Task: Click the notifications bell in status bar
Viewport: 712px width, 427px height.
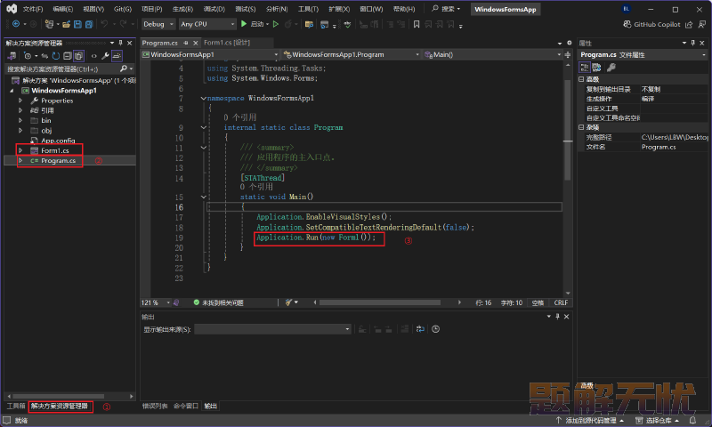Action: click(x=692, y=420)
